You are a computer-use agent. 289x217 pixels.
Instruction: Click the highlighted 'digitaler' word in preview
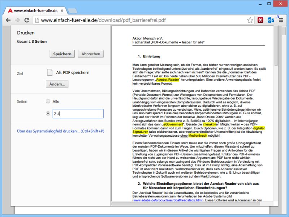point(259,128)
